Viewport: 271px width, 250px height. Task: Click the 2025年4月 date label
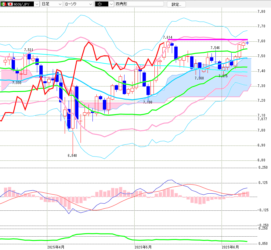(x=56, y=247)
